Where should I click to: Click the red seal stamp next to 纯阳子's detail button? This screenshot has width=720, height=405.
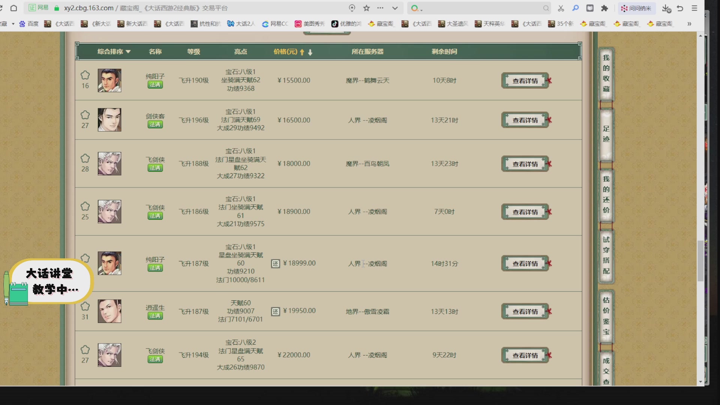[x=550, y=80]
